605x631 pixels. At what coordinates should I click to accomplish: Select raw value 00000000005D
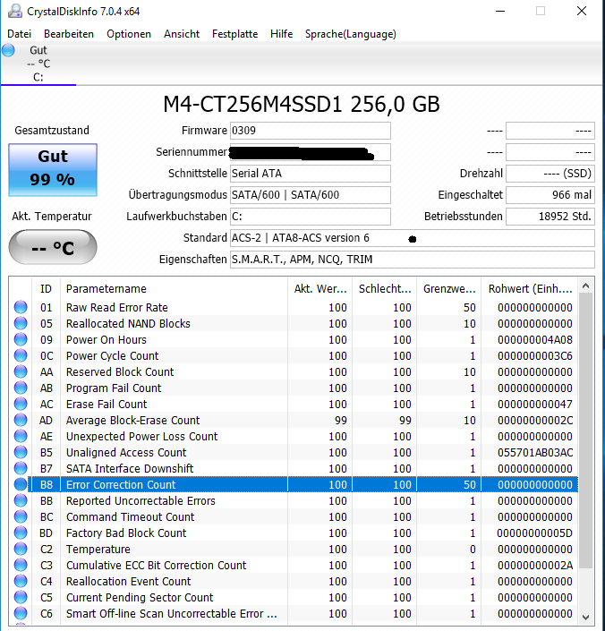click(534, 533)
